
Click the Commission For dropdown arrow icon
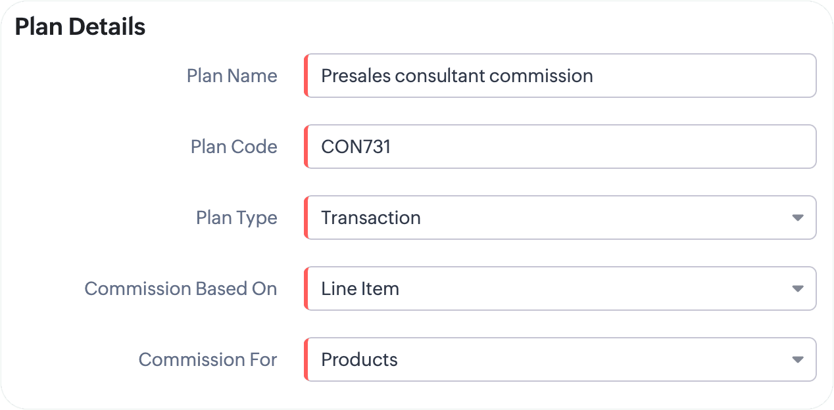tap(798, 359)
